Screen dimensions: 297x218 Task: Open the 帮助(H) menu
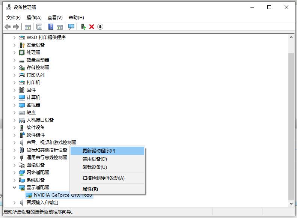pos(76,18)
